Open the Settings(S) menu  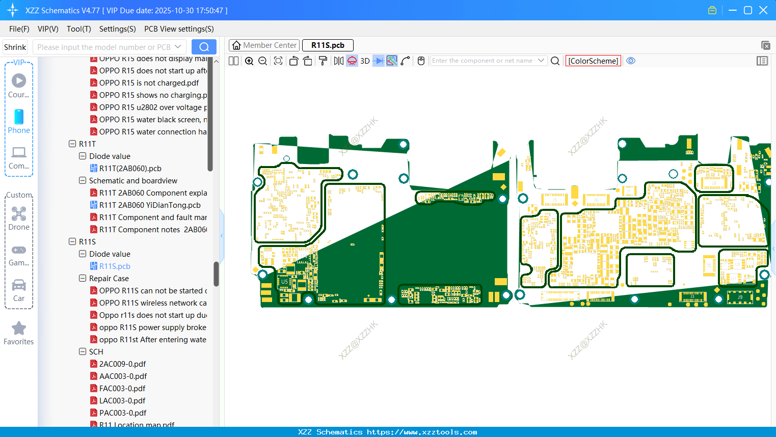(x=118, y=29)
